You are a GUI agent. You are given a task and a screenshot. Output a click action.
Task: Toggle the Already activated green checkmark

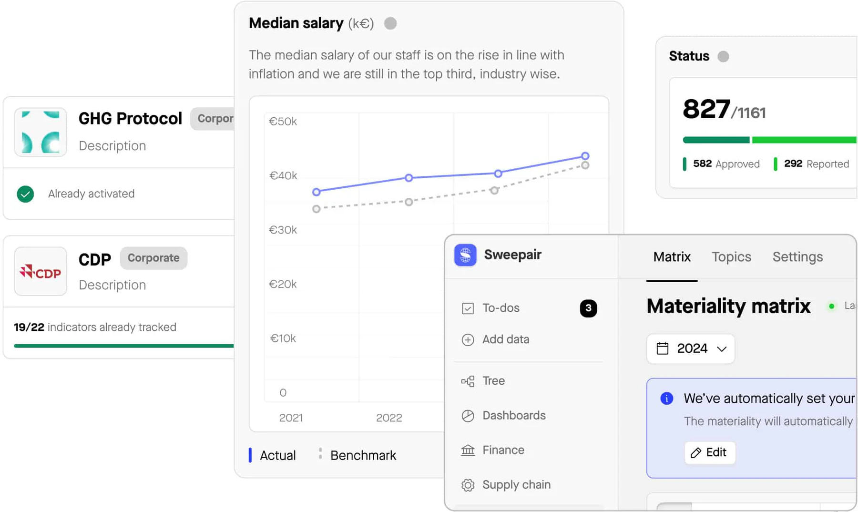point(25,194)
